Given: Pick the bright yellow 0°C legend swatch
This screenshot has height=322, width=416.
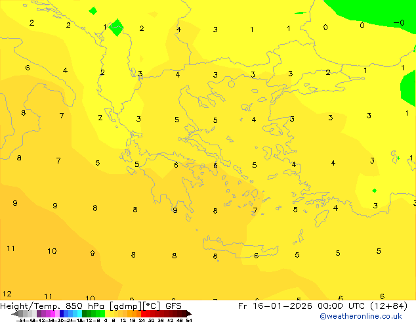Looking at the screenshot, I should pos(107,314).
